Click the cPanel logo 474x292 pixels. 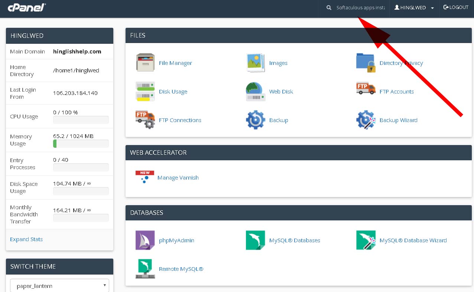tap(27, 7)
